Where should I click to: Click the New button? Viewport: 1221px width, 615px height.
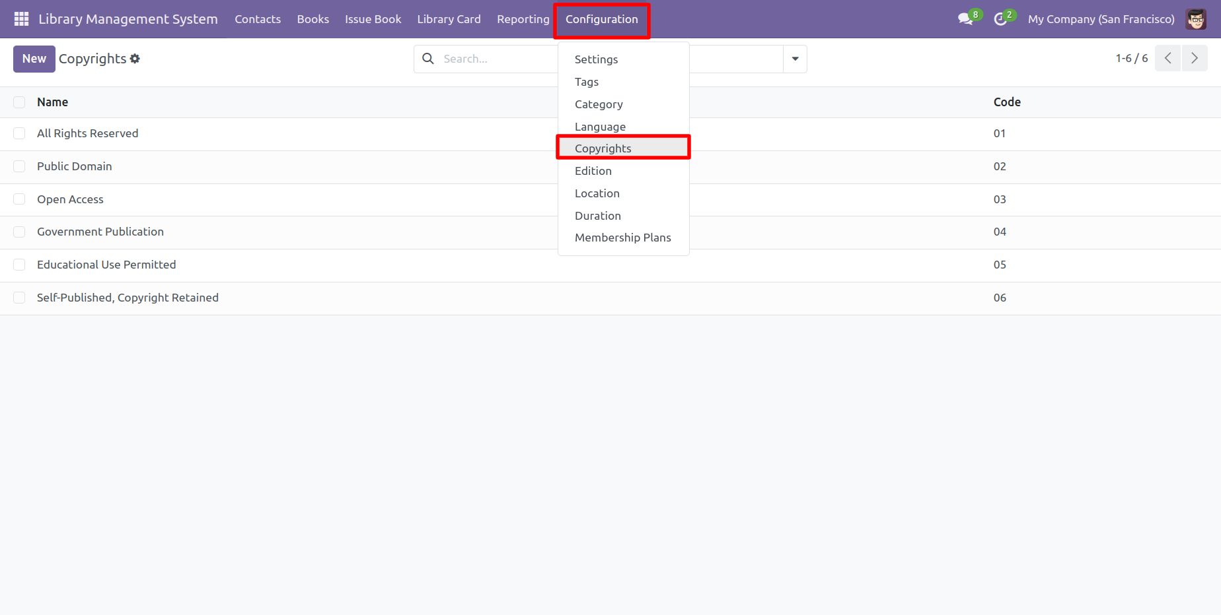point(34,59)
